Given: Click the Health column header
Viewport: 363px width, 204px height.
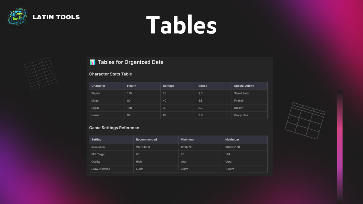Looking at the screenshot, I should click(132, 86).
